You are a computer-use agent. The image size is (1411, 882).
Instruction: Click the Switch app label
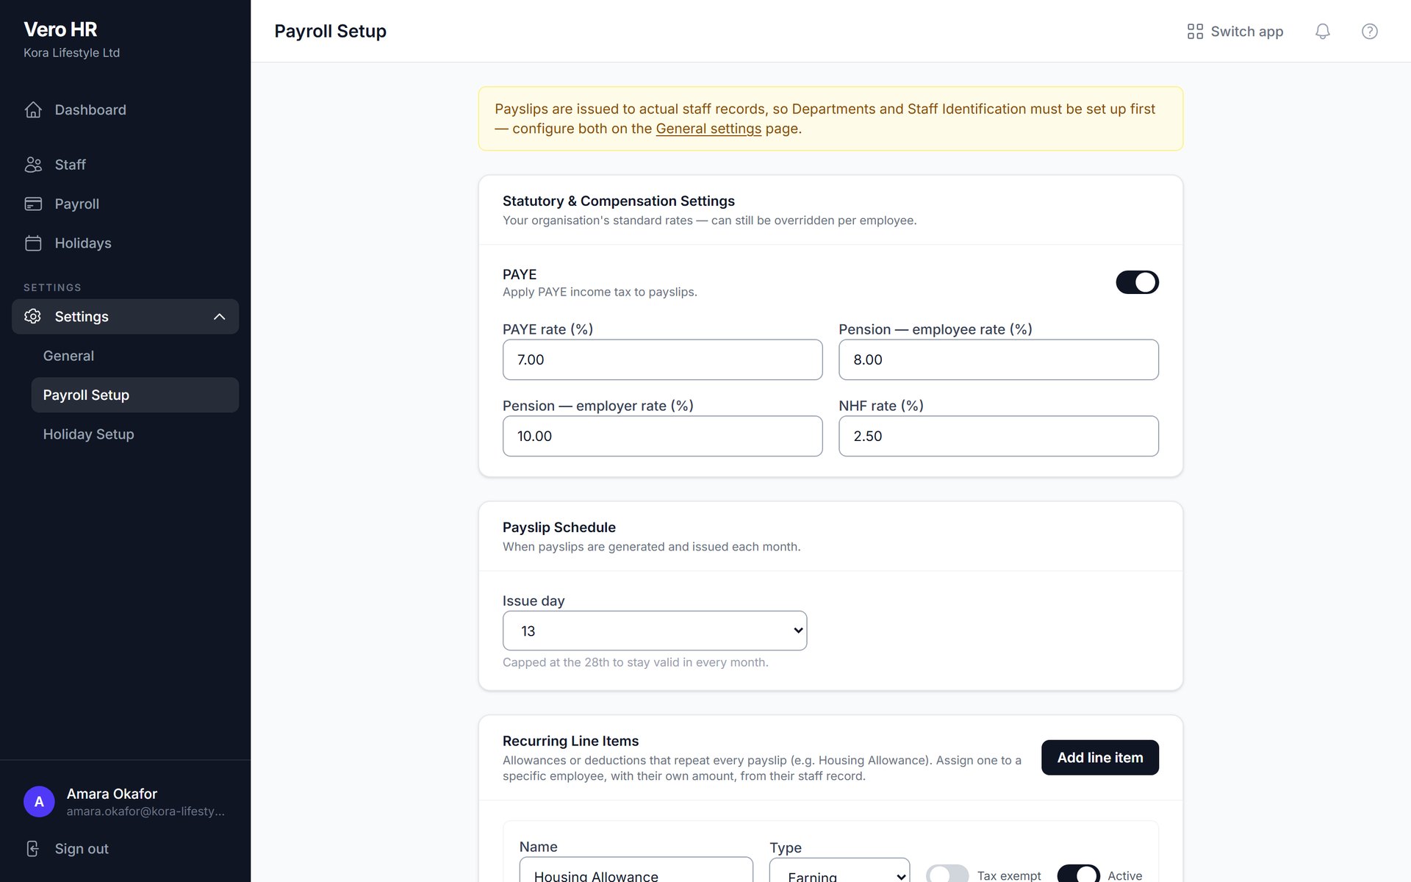click(x=1246, y=32)
